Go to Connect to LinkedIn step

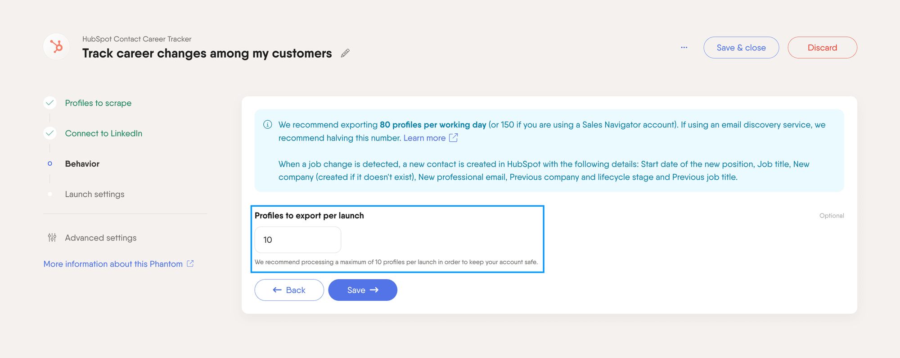[x=103, y=133]
